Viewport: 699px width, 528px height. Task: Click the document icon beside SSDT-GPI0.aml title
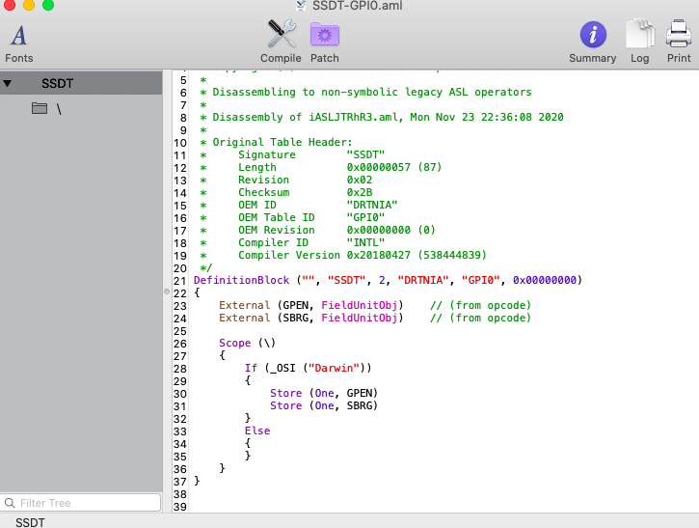point(302,6)
